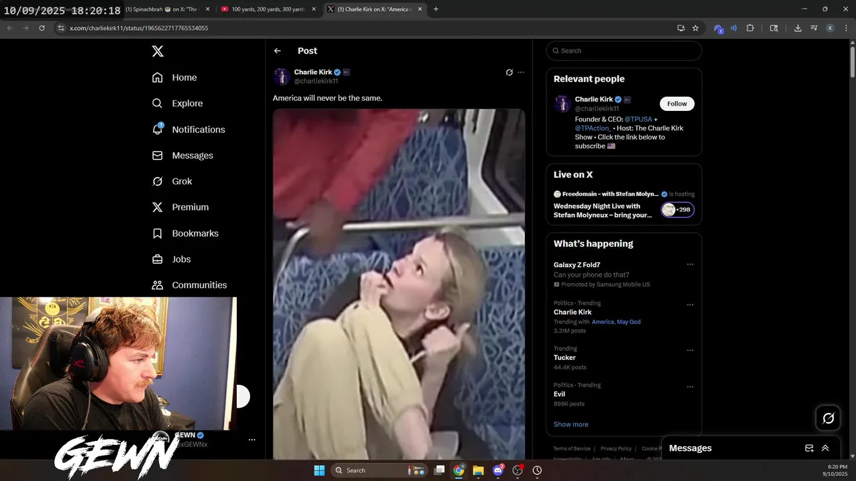Open Premium in the sidebar
856x481 pixels.
[x=181, y=207]
